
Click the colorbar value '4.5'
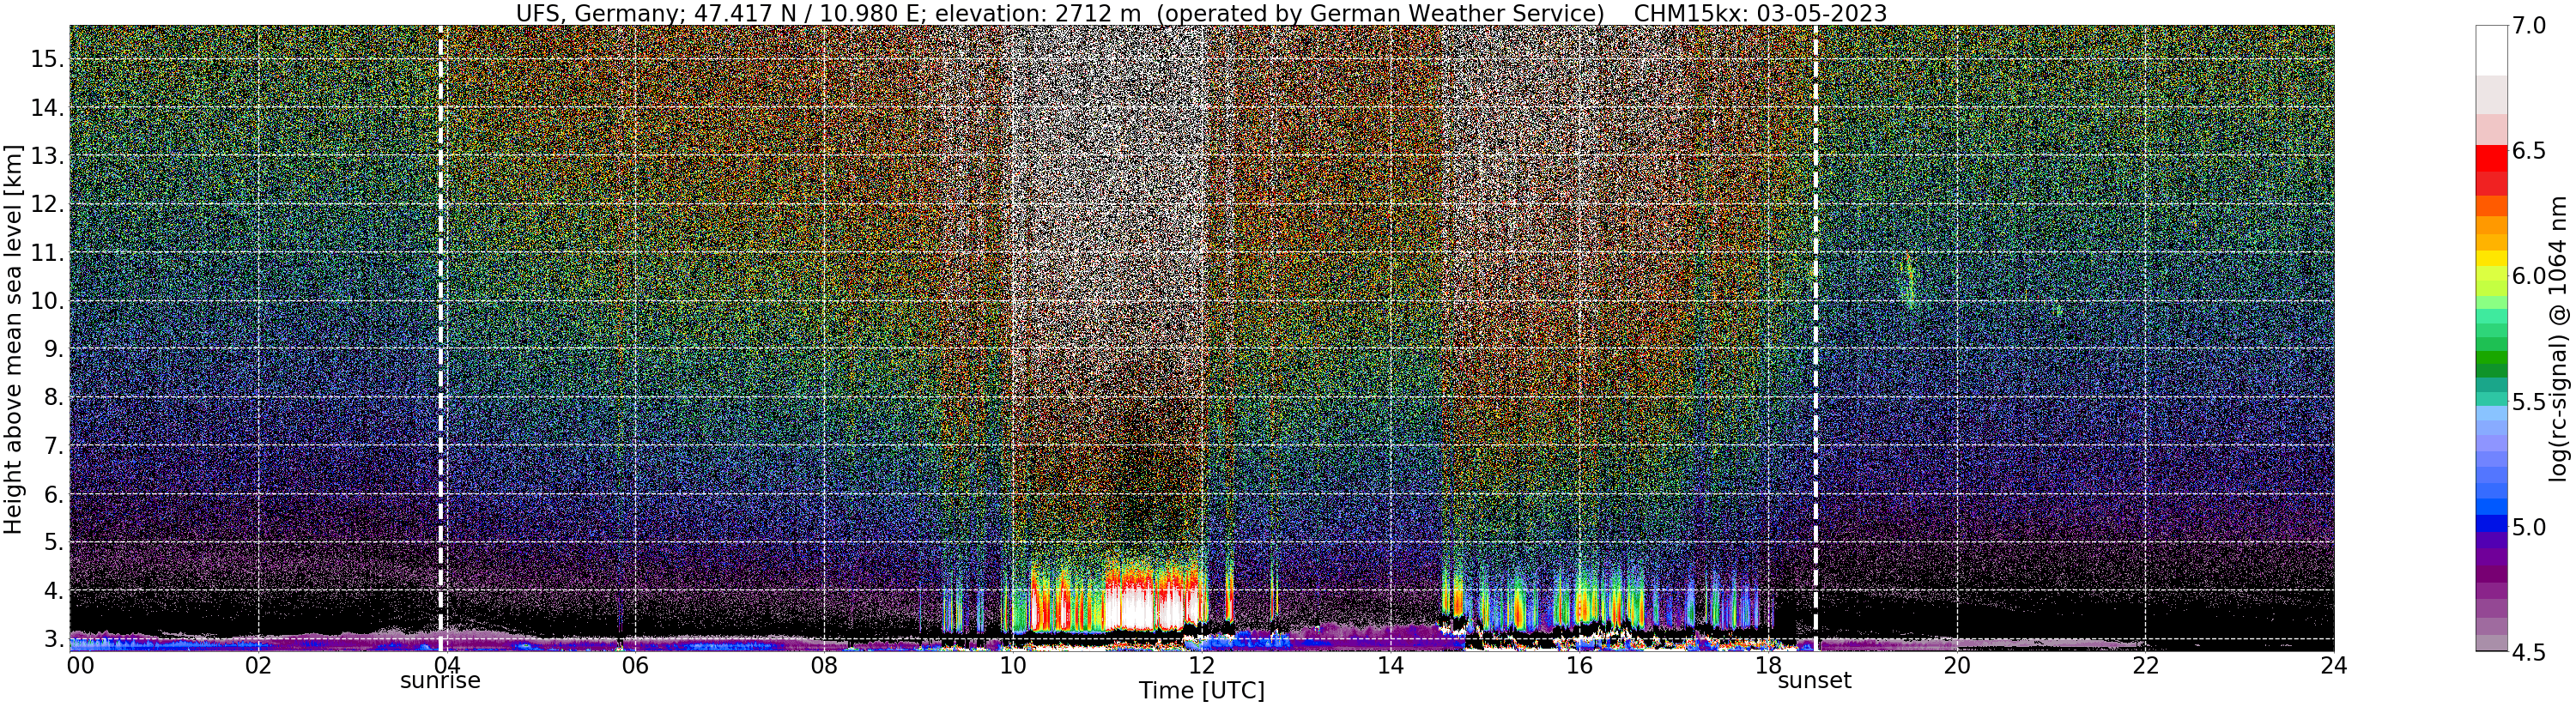tap(2529, 652)
